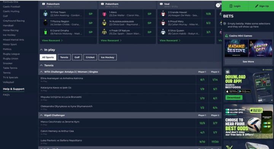This screenshot has height=149, width=274.
Task: Click the pink silk icon for Alero
Action: pyautogui.click(x=104, y=14)
